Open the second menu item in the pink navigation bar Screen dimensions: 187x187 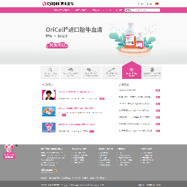[x=81, y=10]
